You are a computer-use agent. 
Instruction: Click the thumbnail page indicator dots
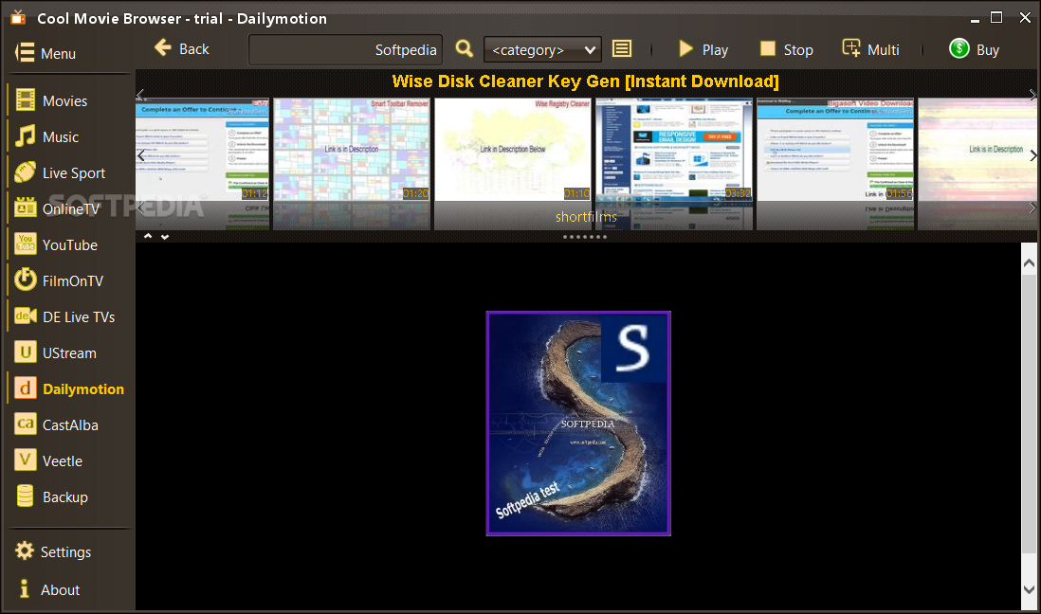585,237
